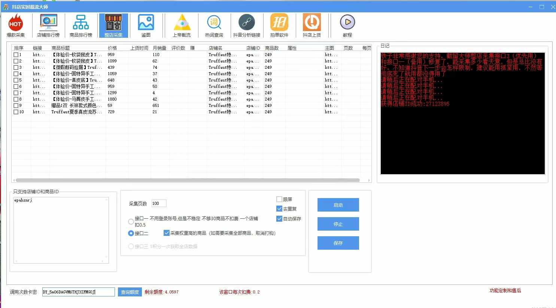The width and height of the screenshot is (556, 308).
Task: Sort by the 价格 column header
Action: [x=112, y=48]
